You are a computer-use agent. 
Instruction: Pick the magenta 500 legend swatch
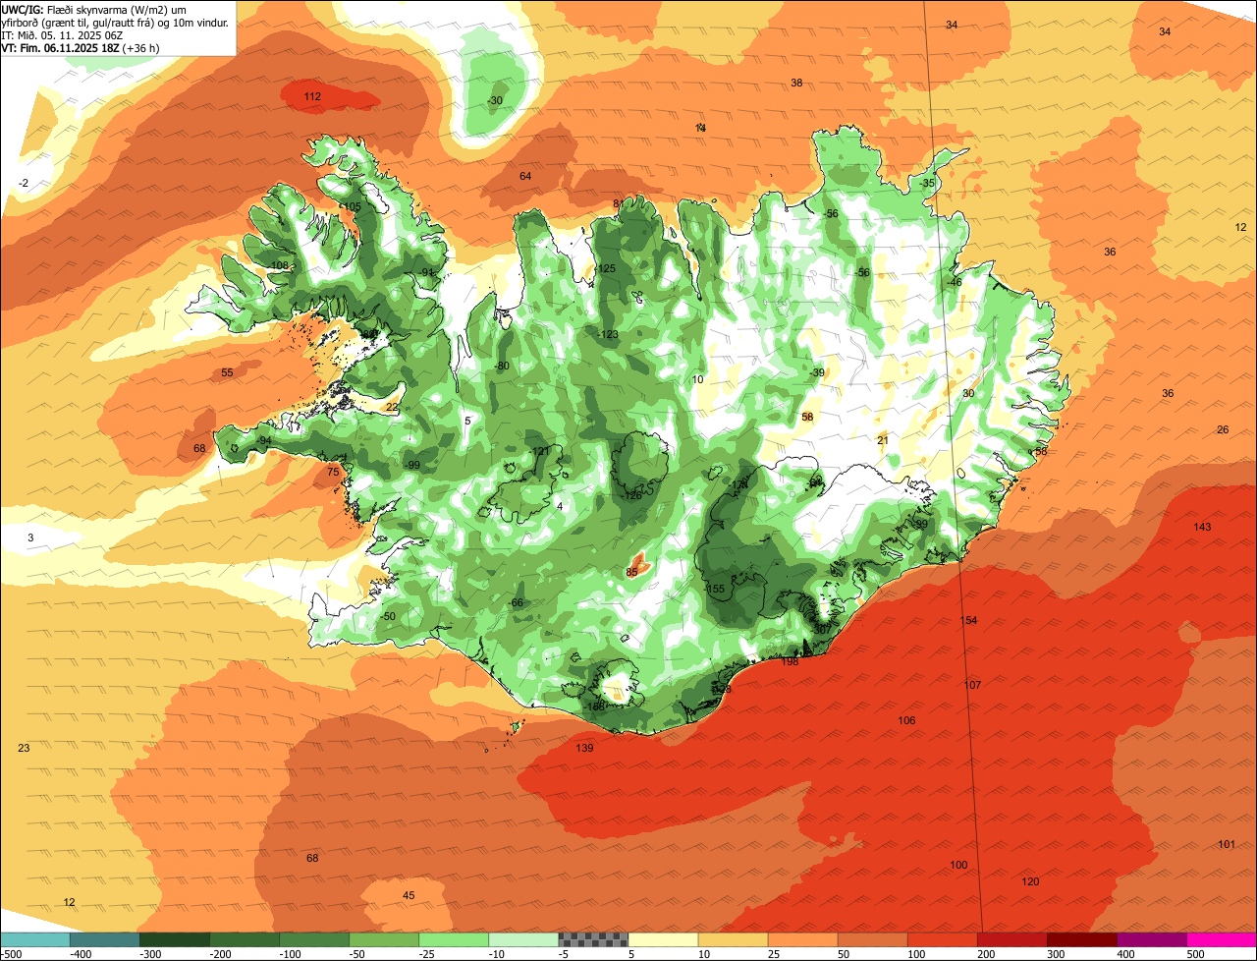click(1222, 939)
